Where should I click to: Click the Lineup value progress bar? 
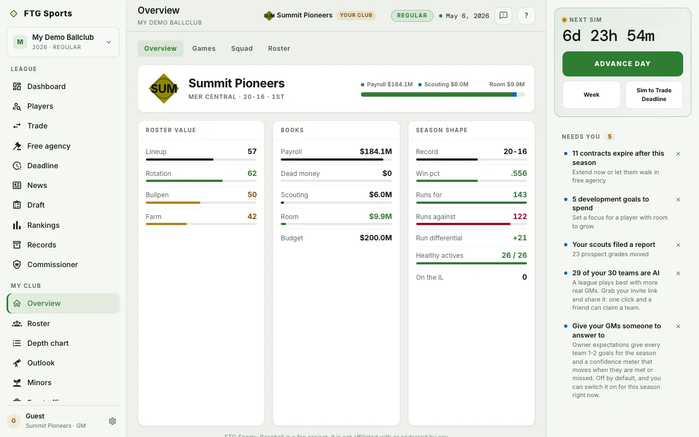tap(201, 160)
